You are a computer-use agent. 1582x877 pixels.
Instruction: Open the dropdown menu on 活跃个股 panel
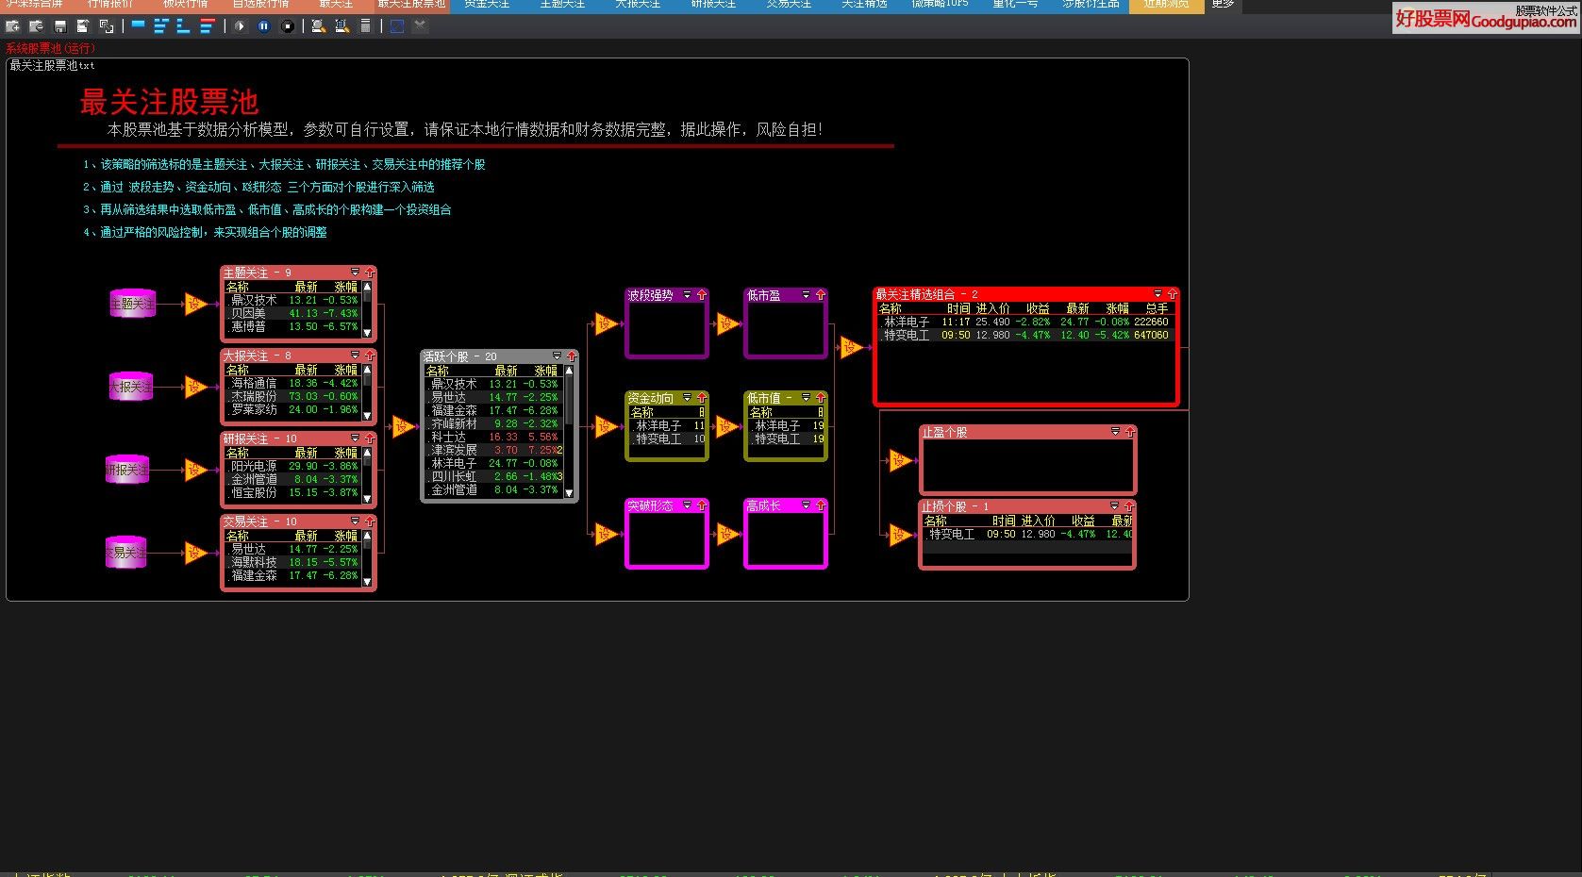[x=557, y=356]
